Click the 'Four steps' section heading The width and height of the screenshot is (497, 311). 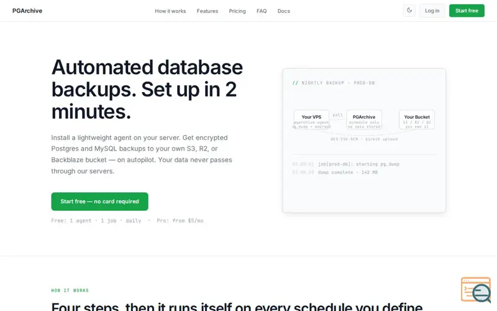(x=237, y=307)
